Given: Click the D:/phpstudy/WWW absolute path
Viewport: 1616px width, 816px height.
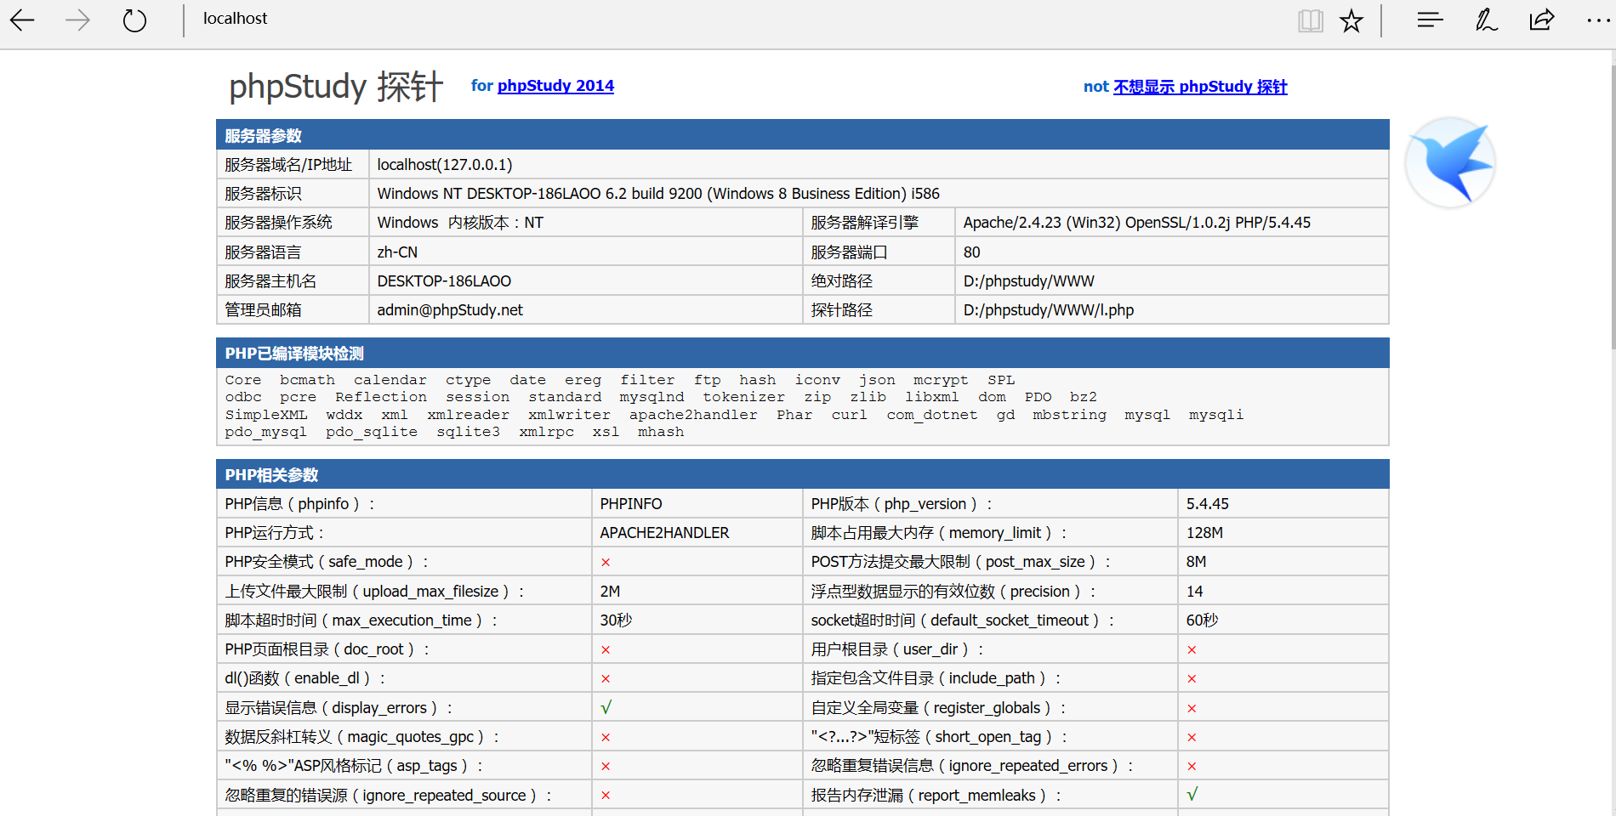Looking at the screenshot, I should pos(1028,281).
